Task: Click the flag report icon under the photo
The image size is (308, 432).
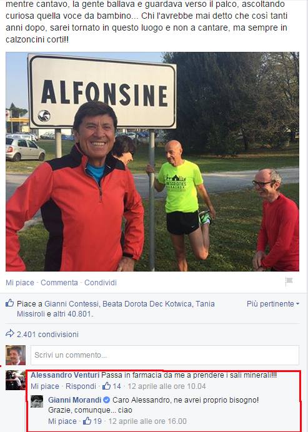Action: coord(289,281)
